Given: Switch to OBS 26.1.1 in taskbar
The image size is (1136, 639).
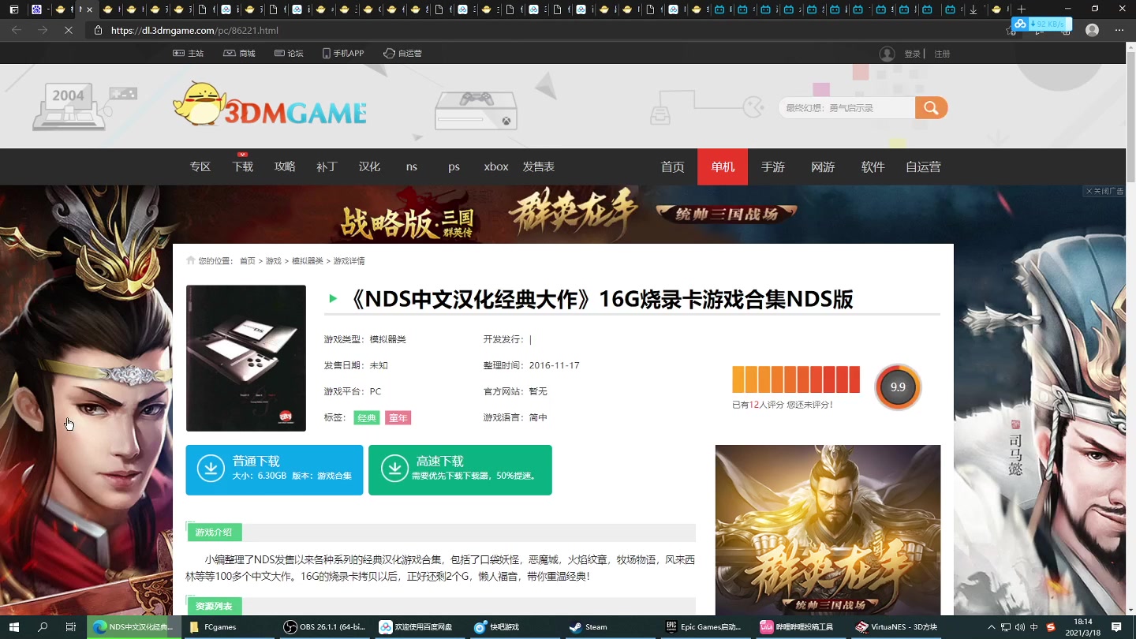Looking at the screenshot, I should pos(324,627).
